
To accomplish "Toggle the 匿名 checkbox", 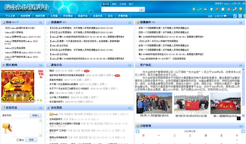I will tap(18, 140).
